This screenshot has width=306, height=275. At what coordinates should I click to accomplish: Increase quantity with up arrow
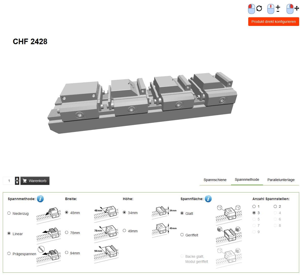click(17, 179)
